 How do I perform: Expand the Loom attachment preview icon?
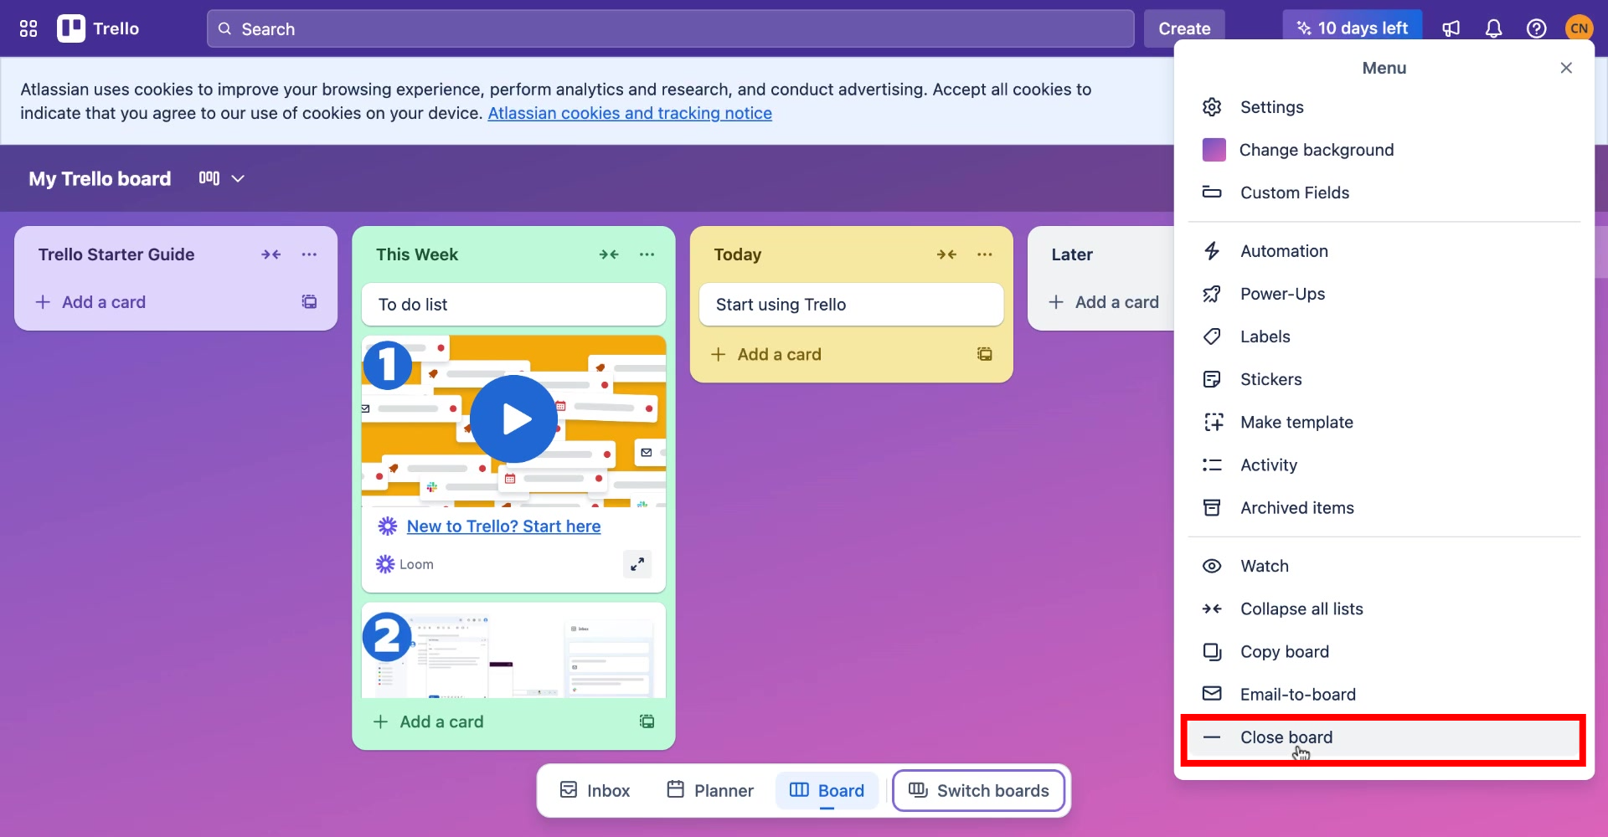click(x=636, y=564)
